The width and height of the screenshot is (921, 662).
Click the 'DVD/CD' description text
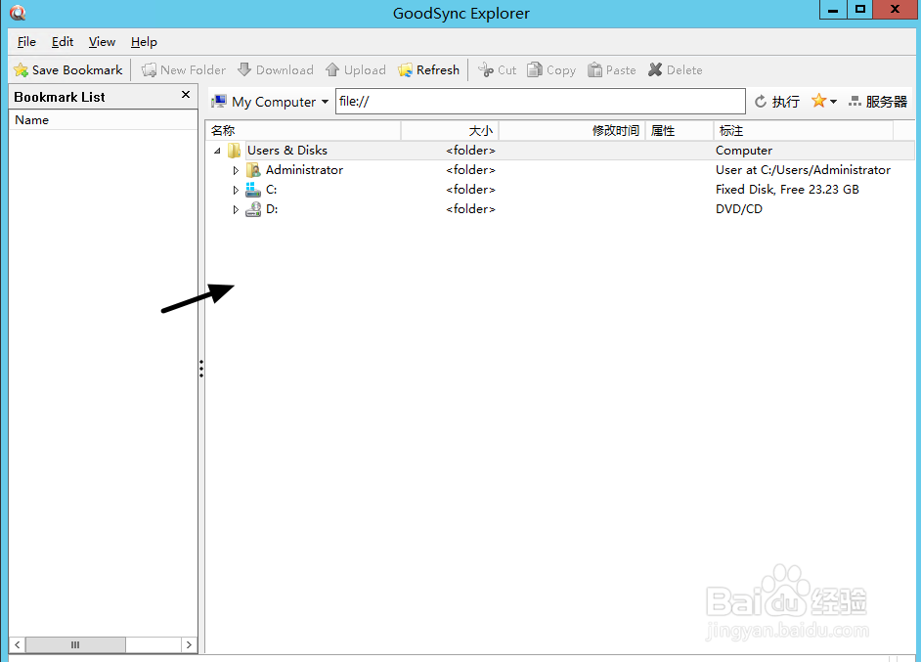click(x=739, y=208)
